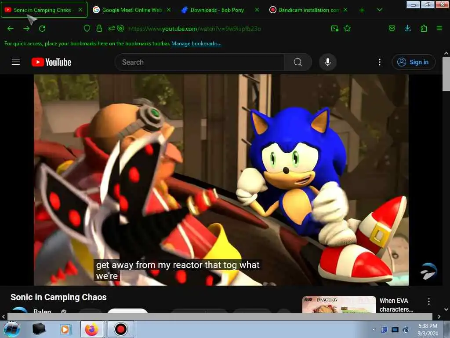Image resolution: width=450 pixels, height=338 pixels.
Task: Open a new browser tab with plus
Action: click(x=362, y=10)
